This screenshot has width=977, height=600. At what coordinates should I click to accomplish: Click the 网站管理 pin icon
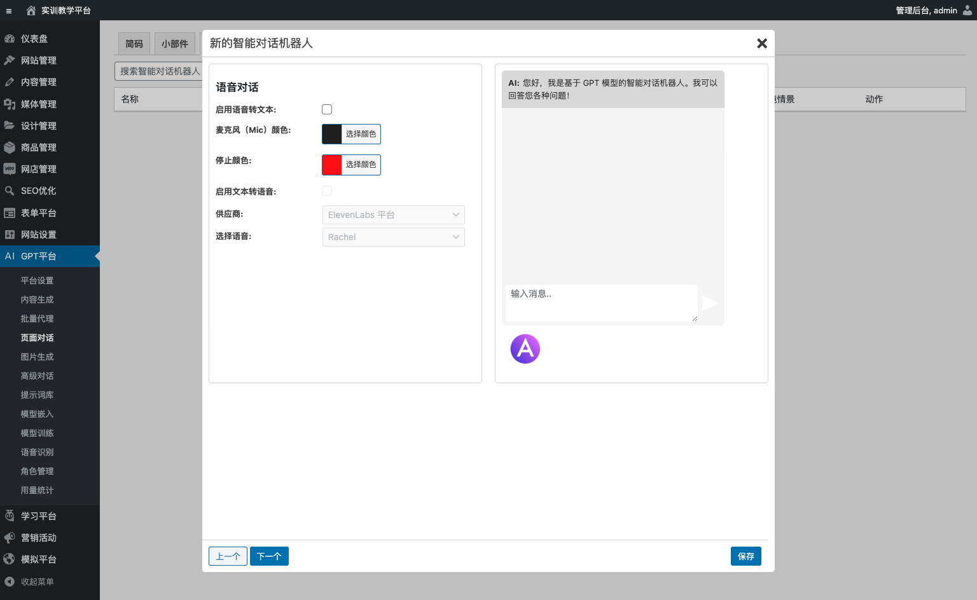pyautogui.click(x=10, y=60)
